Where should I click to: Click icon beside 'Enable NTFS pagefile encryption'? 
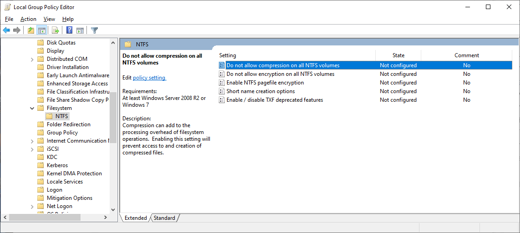click(x=222, y=82)
